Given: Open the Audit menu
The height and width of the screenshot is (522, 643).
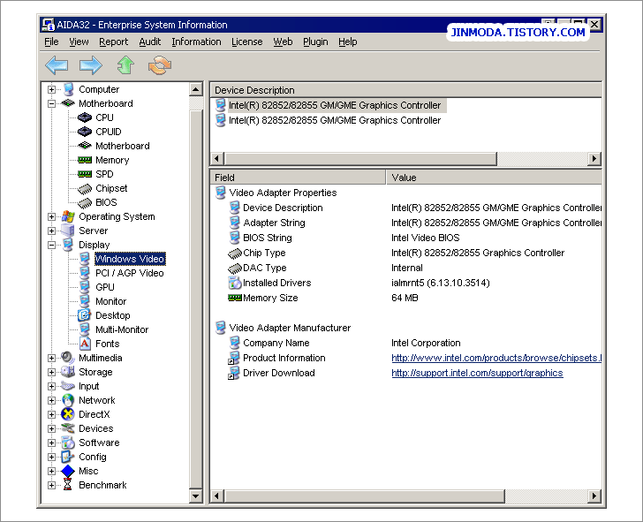Looking at the screenshot, I should click(150, 42).
